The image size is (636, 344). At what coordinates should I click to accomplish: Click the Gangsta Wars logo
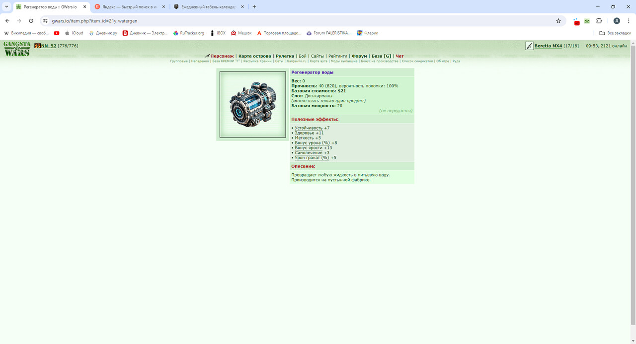[17, 49]
